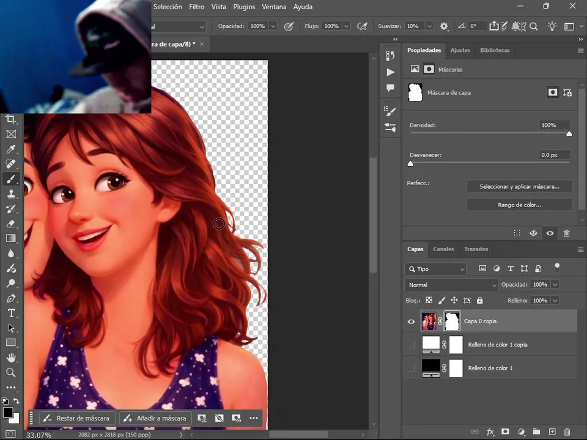Show the Relleno de color 1 copia layer
The height and width of the screenshot is (440, 587).
tap(411, 345)
